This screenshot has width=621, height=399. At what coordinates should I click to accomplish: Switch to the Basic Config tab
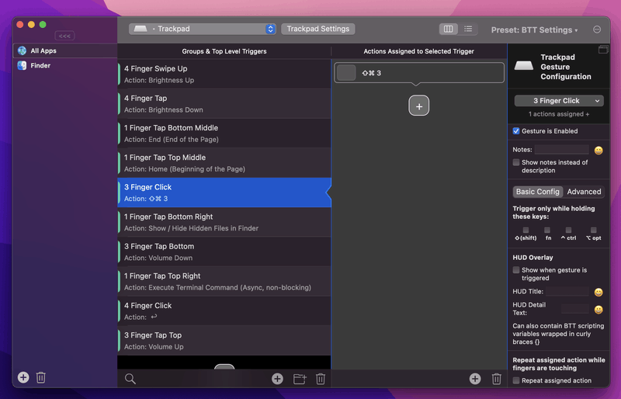click(537, 192)
